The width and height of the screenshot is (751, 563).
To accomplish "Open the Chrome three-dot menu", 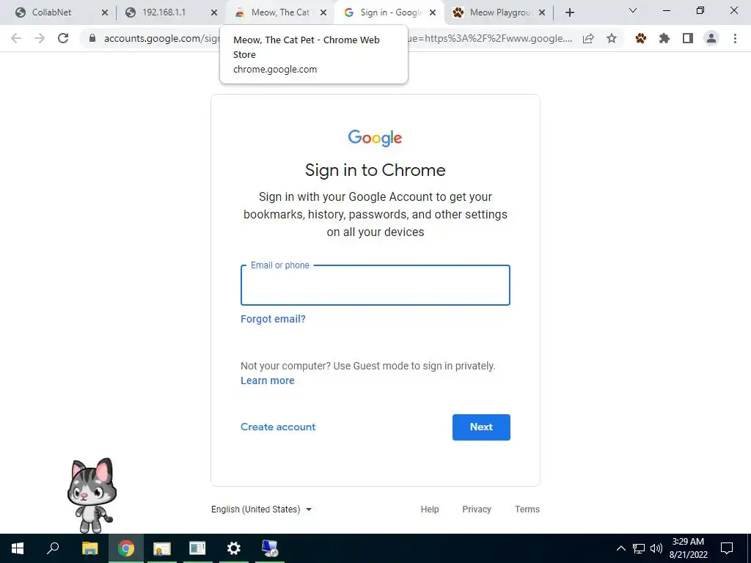I will (x=735, y=38).
